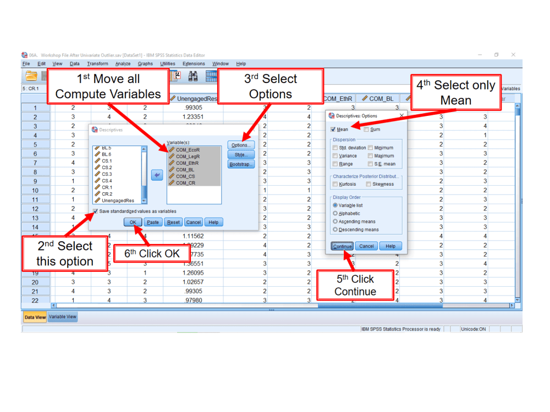
Task: Toggle Save standardized values as variables
Action: tap(96, 210)
